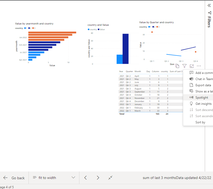Select the March row in the table

(x=151, y=111)
